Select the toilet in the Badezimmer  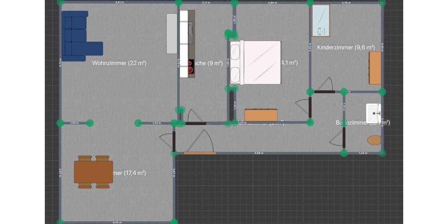374,140
